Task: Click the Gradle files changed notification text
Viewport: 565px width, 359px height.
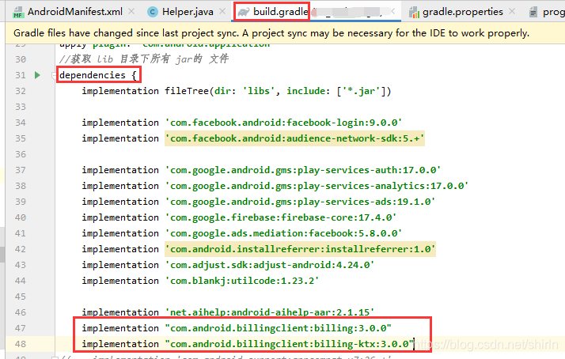Action: (x=271, y=33)
